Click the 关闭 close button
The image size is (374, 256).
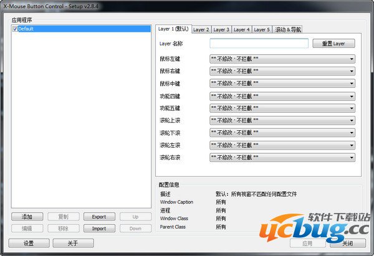[x=348, y=244]
